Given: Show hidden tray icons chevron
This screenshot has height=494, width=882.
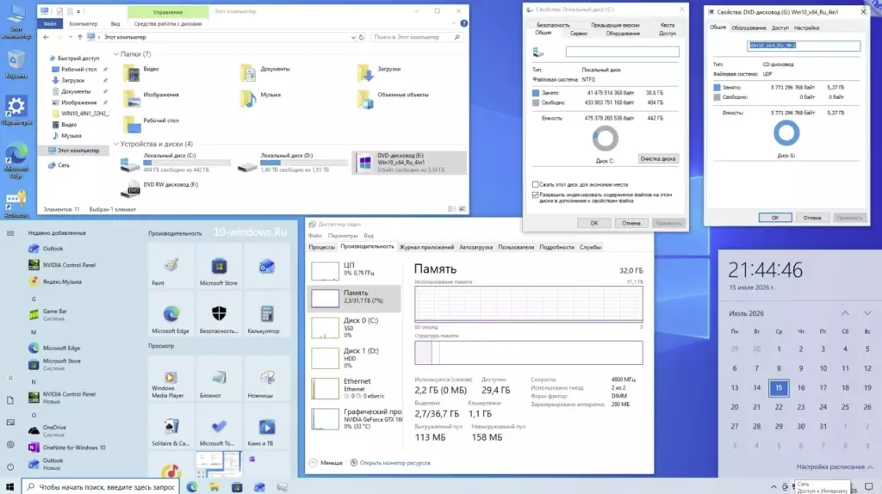Looking at the screenshot, I should point(773,487).
